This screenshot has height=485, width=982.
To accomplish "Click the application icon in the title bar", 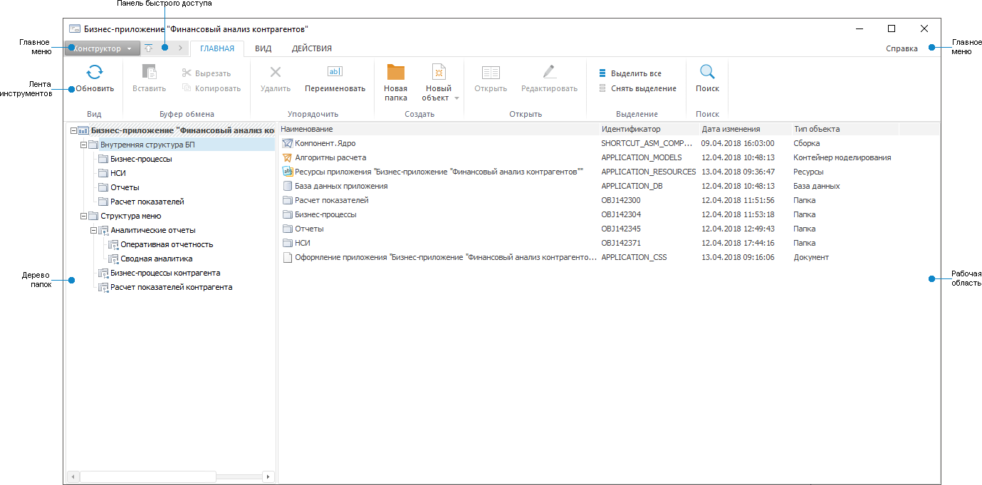I will 74,29.
